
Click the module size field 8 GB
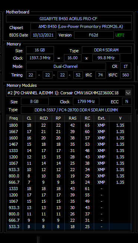(35, 101)
